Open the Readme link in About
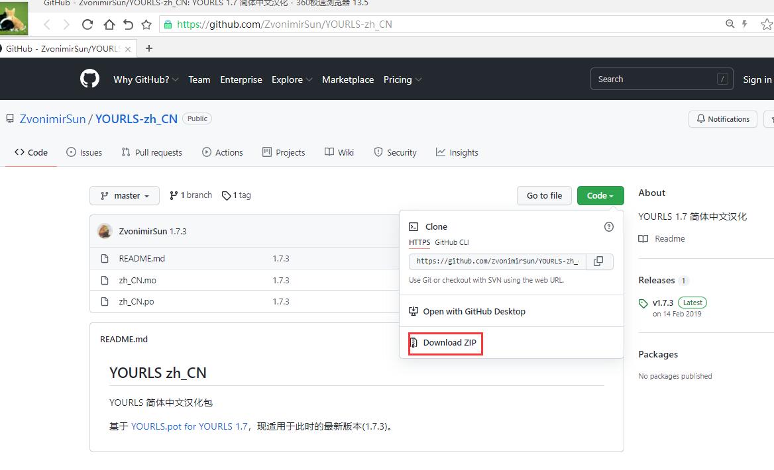Image resolution: width=774 pixels, height=470 pixels. (x=670, y=239)
